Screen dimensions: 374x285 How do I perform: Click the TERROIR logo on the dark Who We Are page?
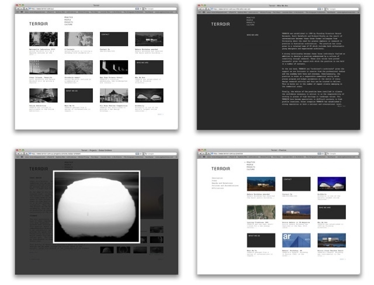pyautogui.click(x=221, y=24)
